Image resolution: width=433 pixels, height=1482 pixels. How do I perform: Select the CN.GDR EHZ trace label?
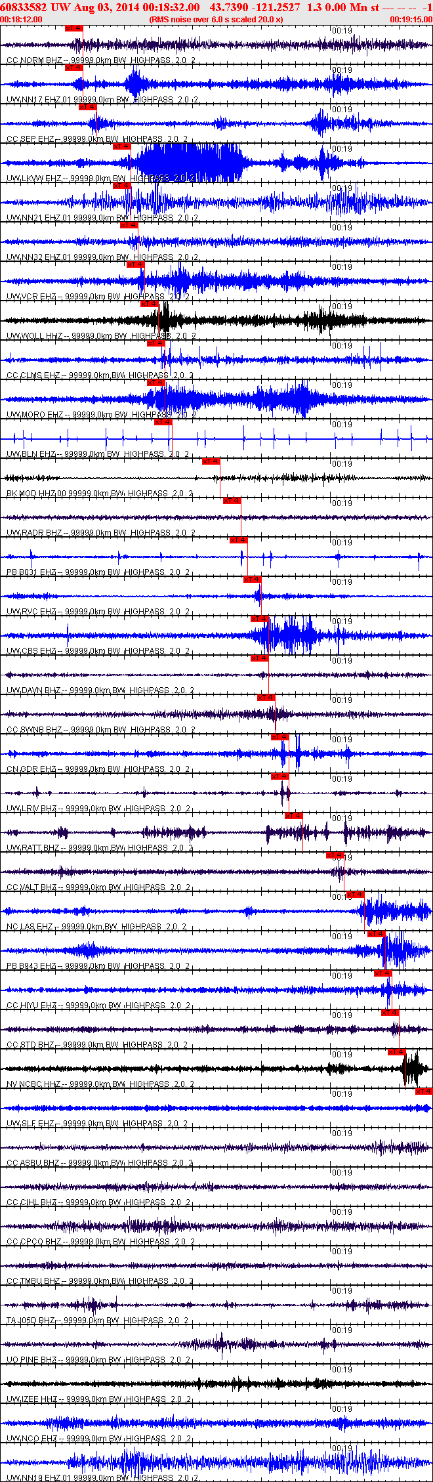98,769
